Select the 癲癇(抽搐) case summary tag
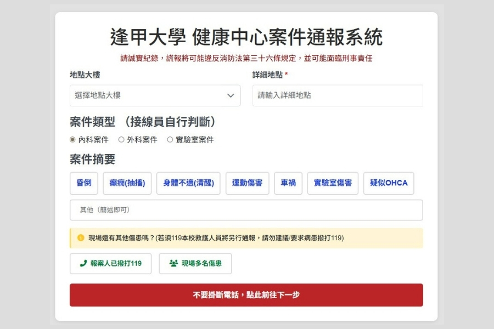The image size is (494, 329). pyautogui.click(x=127, y=183)
